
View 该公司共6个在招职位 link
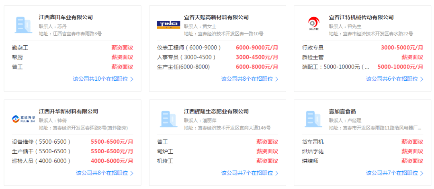click(395, 79)
